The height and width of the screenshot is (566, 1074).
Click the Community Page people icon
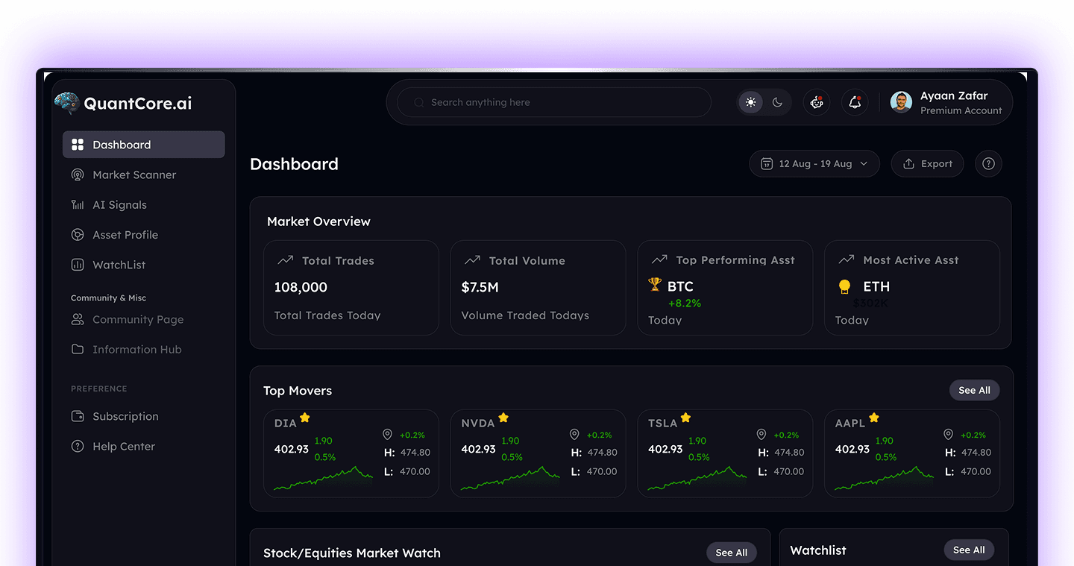coord(78,319)
